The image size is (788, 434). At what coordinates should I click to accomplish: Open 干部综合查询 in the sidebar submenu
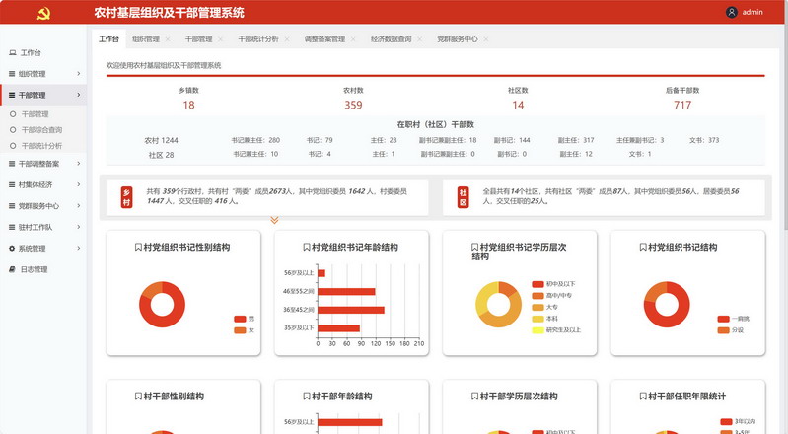click(41, 129)
